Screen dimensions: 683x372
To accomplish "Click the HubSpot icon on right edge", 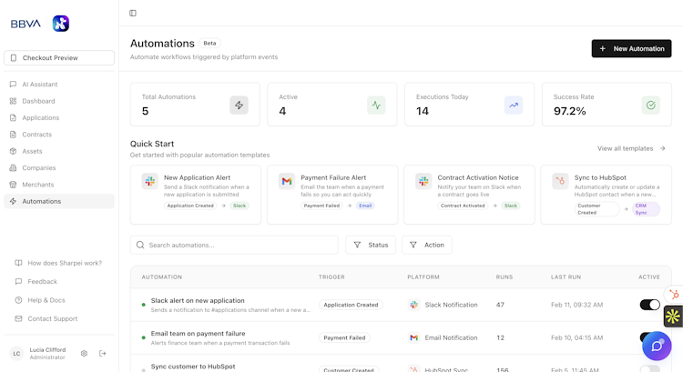I will click(673, 294).
